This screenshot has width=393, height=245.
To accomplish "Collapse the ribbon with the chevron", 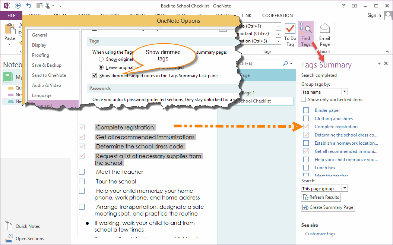I will point(387,51).
